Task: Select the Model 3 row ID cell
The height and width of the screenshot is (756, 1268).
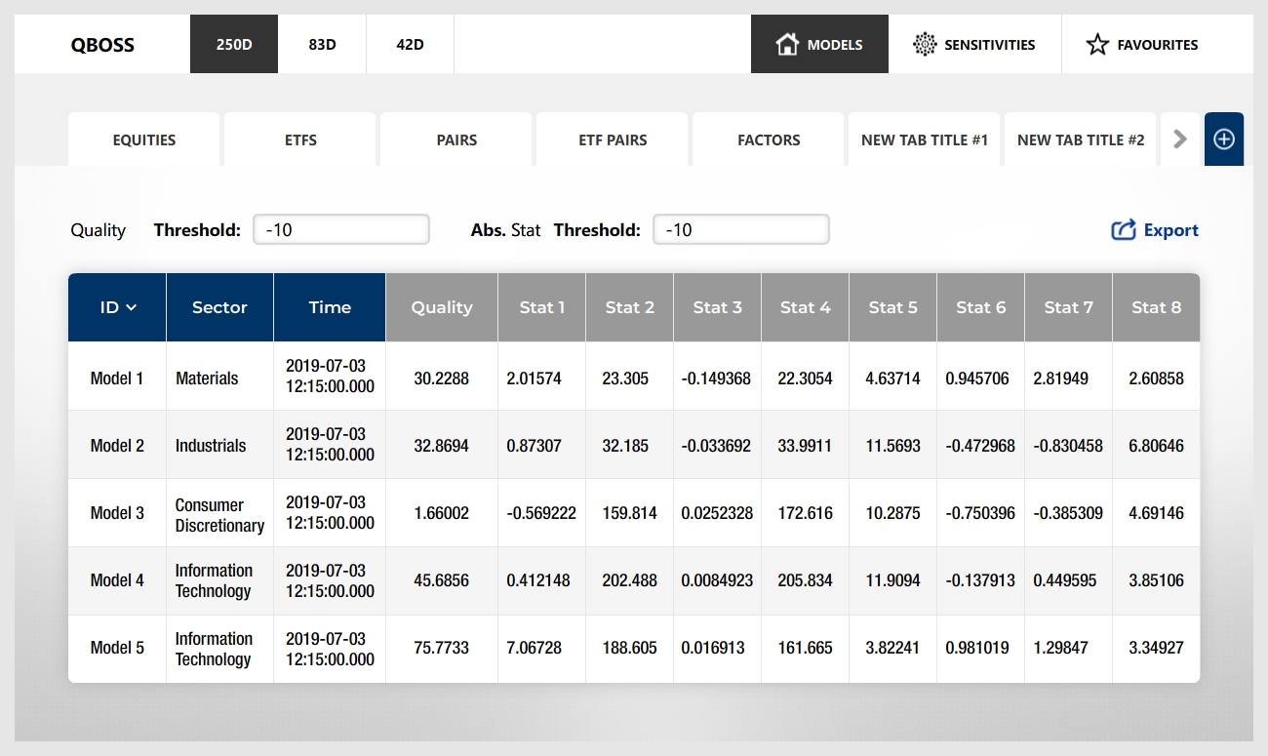Action: (x=117, y=513)
